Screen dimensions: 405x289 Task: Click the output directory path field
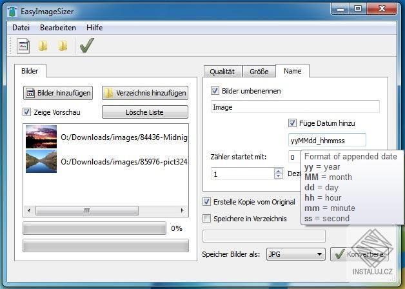coord(264,236)
